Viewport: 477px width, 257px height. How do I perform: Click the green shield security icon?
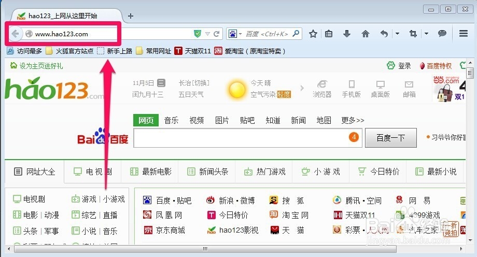coord(198,34)
